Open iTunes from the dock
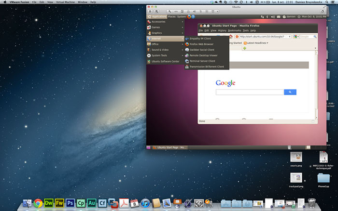338x211 pixels. (x=145, y=203)
